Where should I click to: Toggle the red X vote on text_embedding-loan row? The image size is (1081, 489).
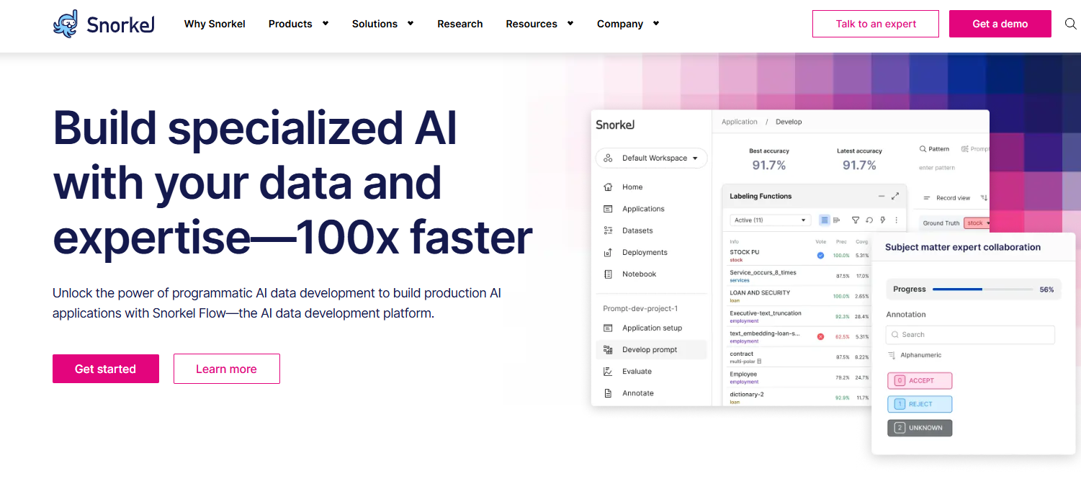pyautogui.click(x=820, y=336)
